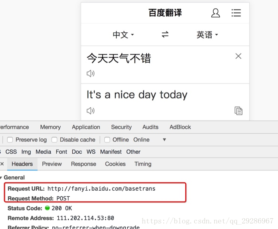Play audio for the Chinese source text
Screen dimensions: 278x229
[90, 73]
